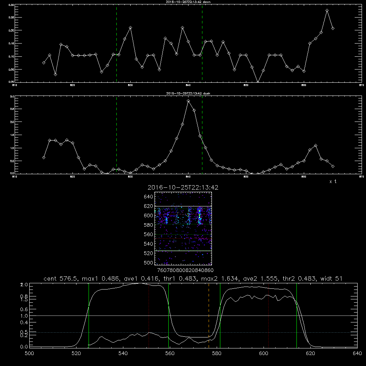Click the 870 x-axis label under dawn plot
366x366 pixels.
362,85
